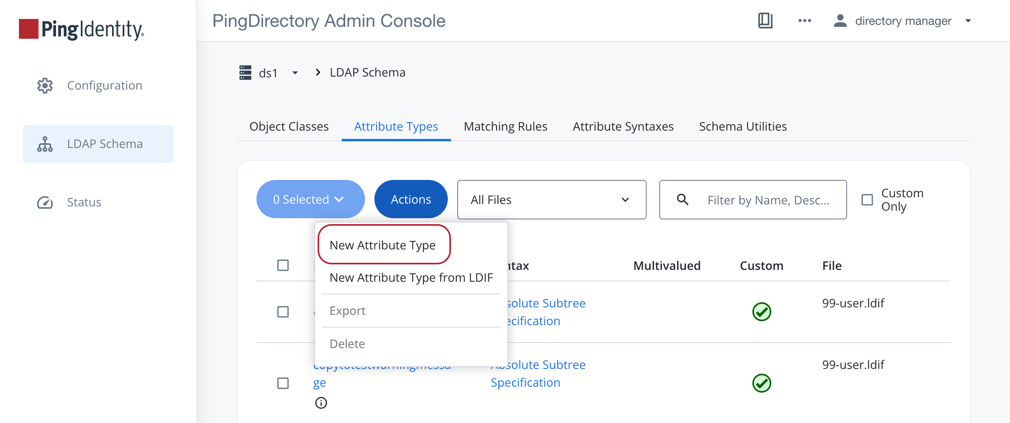Viewport: 1010px width, 423px height.
Task: Switch to the Object Classes tab
Action: coord(289,126)
